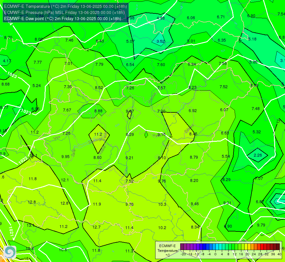
Task: Click the 9.95 temperature value
Action: pos(66,157)
